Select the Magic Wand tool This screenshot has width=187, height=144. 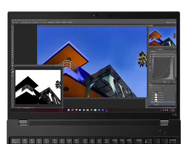12,33
